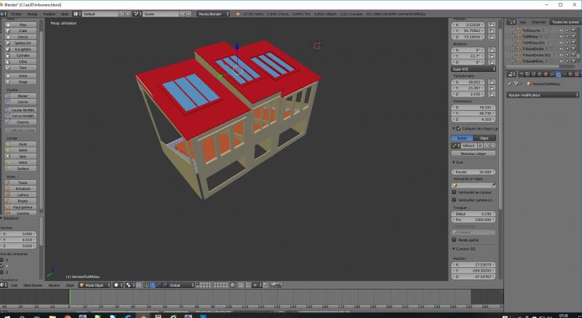Add an Armature object

pos(23,188)
